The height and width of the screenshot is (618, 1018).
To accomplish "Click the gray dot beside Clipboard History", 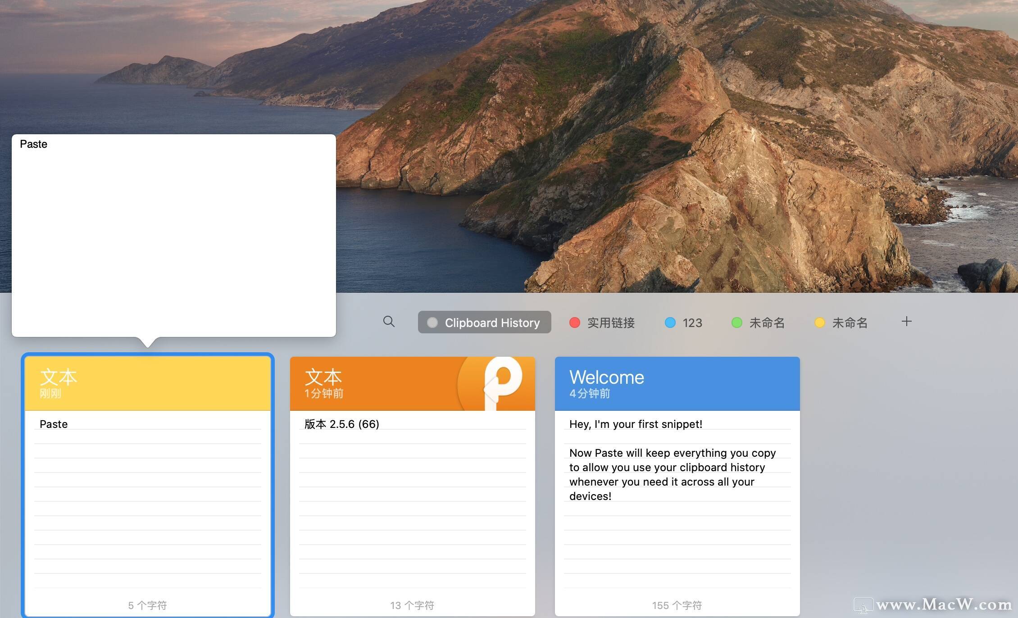I will click(x=432, y=323).
